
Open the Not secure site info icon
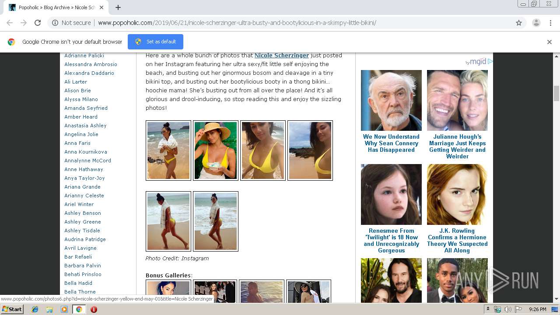pyautogui.click(x=55, y=23)
